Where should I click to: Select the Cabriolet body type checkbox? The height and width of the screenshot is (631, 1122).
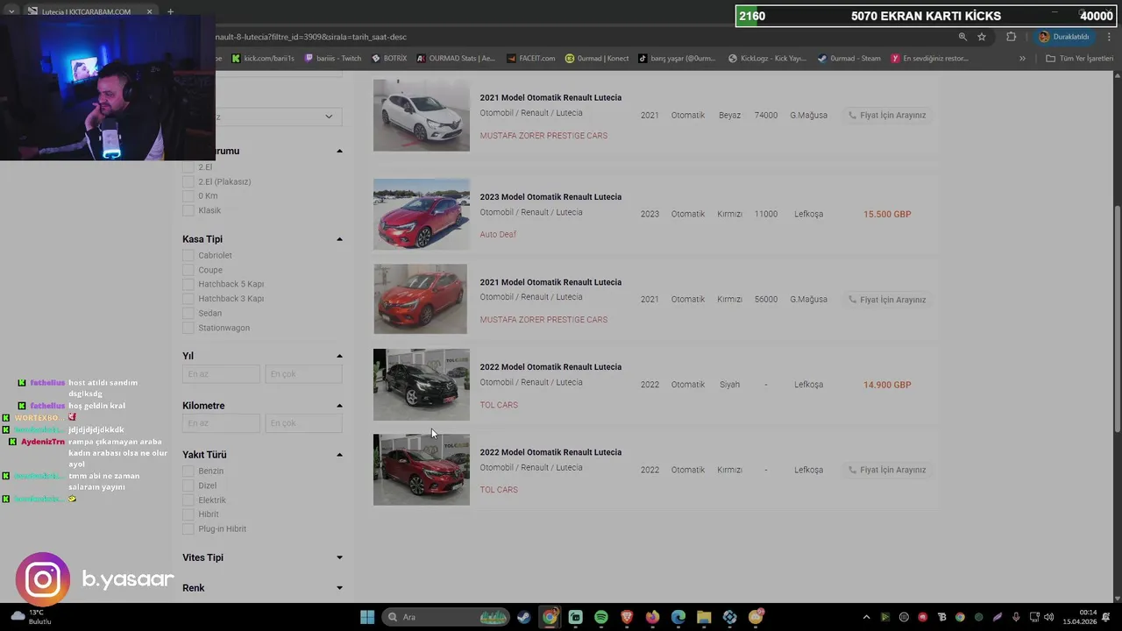(188, 255)
